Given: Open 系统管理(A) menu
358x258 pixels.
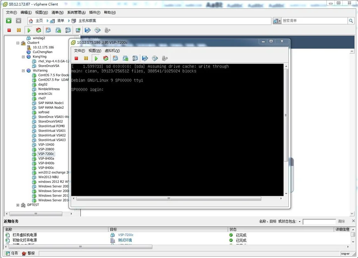Looking at the screenshot, I should 76,12.
